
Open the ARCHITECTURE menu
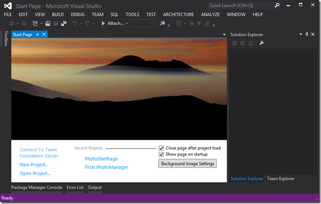178,14
